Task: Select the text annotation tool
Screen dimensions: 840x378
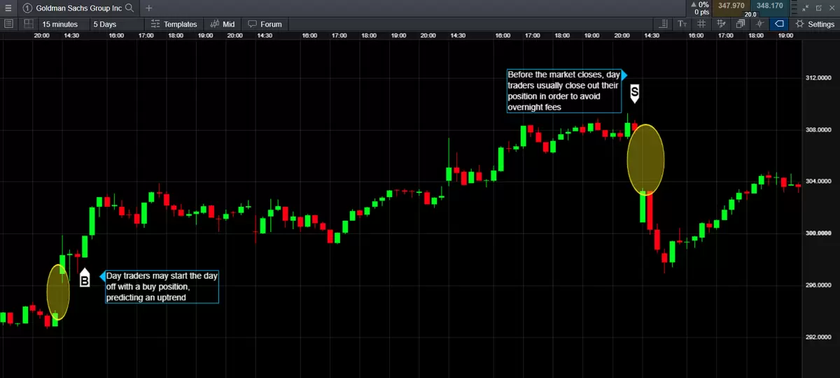Action: pos(681,24)
